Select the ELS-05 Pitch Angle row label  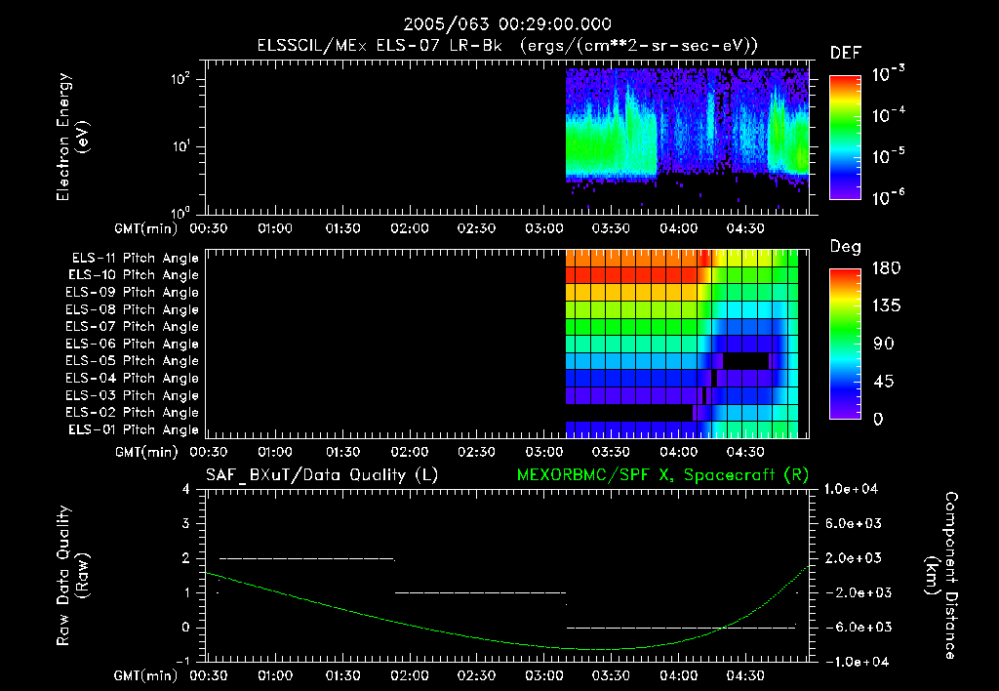pos(133,361)
